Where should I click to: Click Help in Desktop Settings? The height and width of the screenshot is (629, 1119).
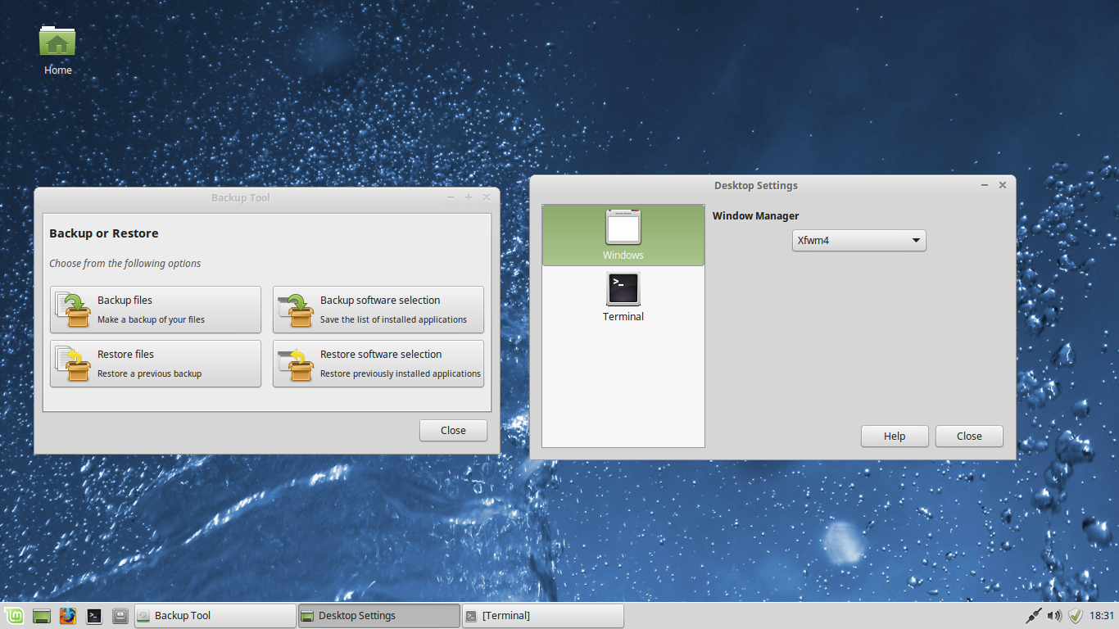[x=895, y=436]
